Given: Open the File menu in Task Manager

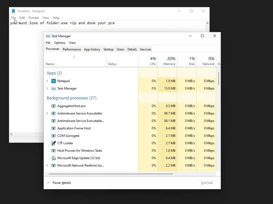Looking at the screenshot, I should [x=48, y=43].
